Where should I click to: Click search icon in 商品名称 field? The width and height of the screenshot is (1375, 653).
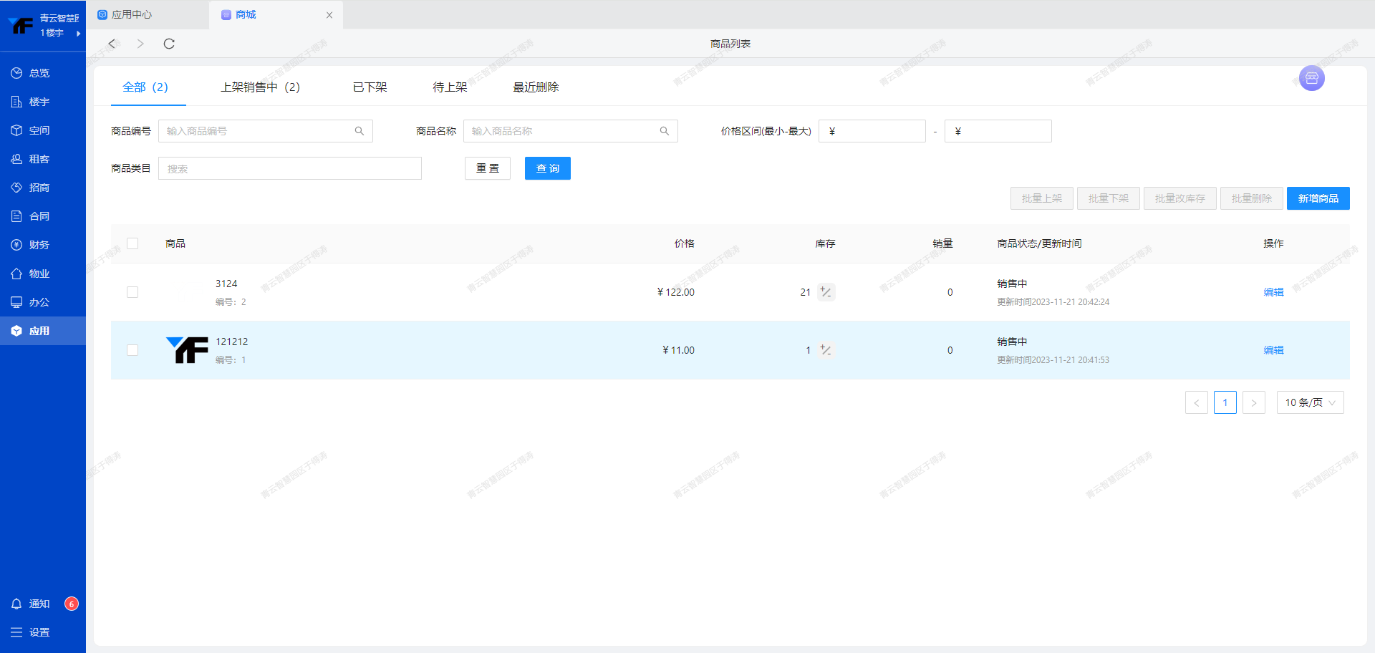coord(665,131)
